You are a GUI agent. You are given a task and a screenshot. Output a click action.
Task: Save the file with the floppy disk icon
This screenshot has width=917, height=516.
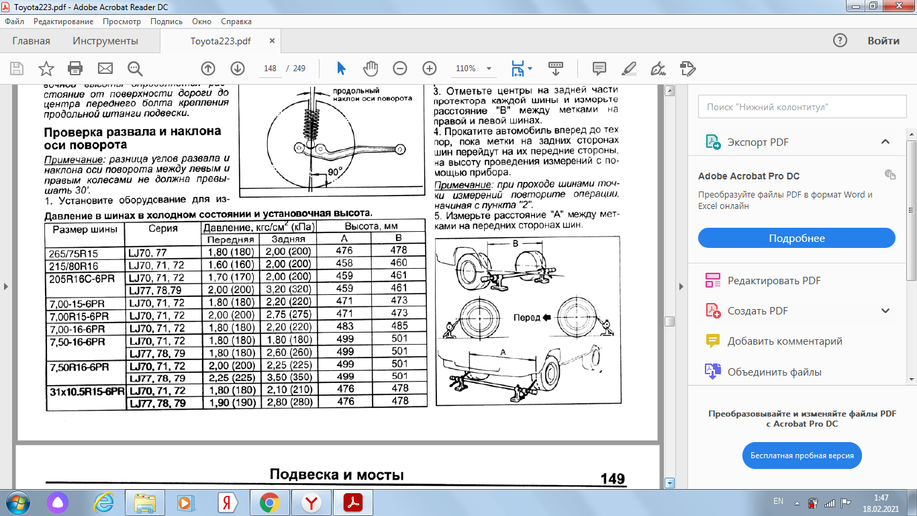pos(17,69)
